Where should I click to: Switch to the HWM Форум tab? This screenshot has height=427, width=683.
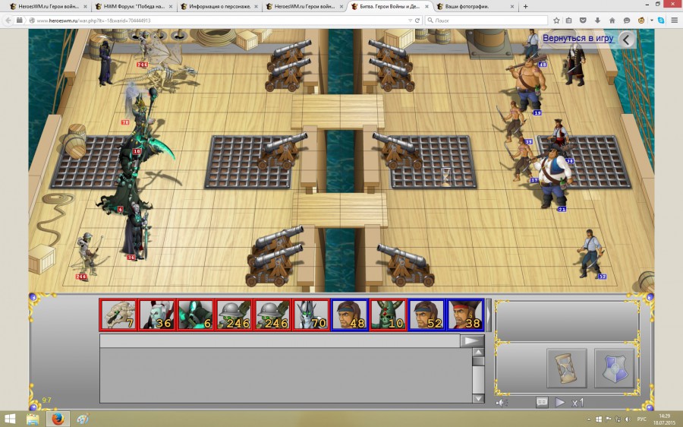coord(134,7)
